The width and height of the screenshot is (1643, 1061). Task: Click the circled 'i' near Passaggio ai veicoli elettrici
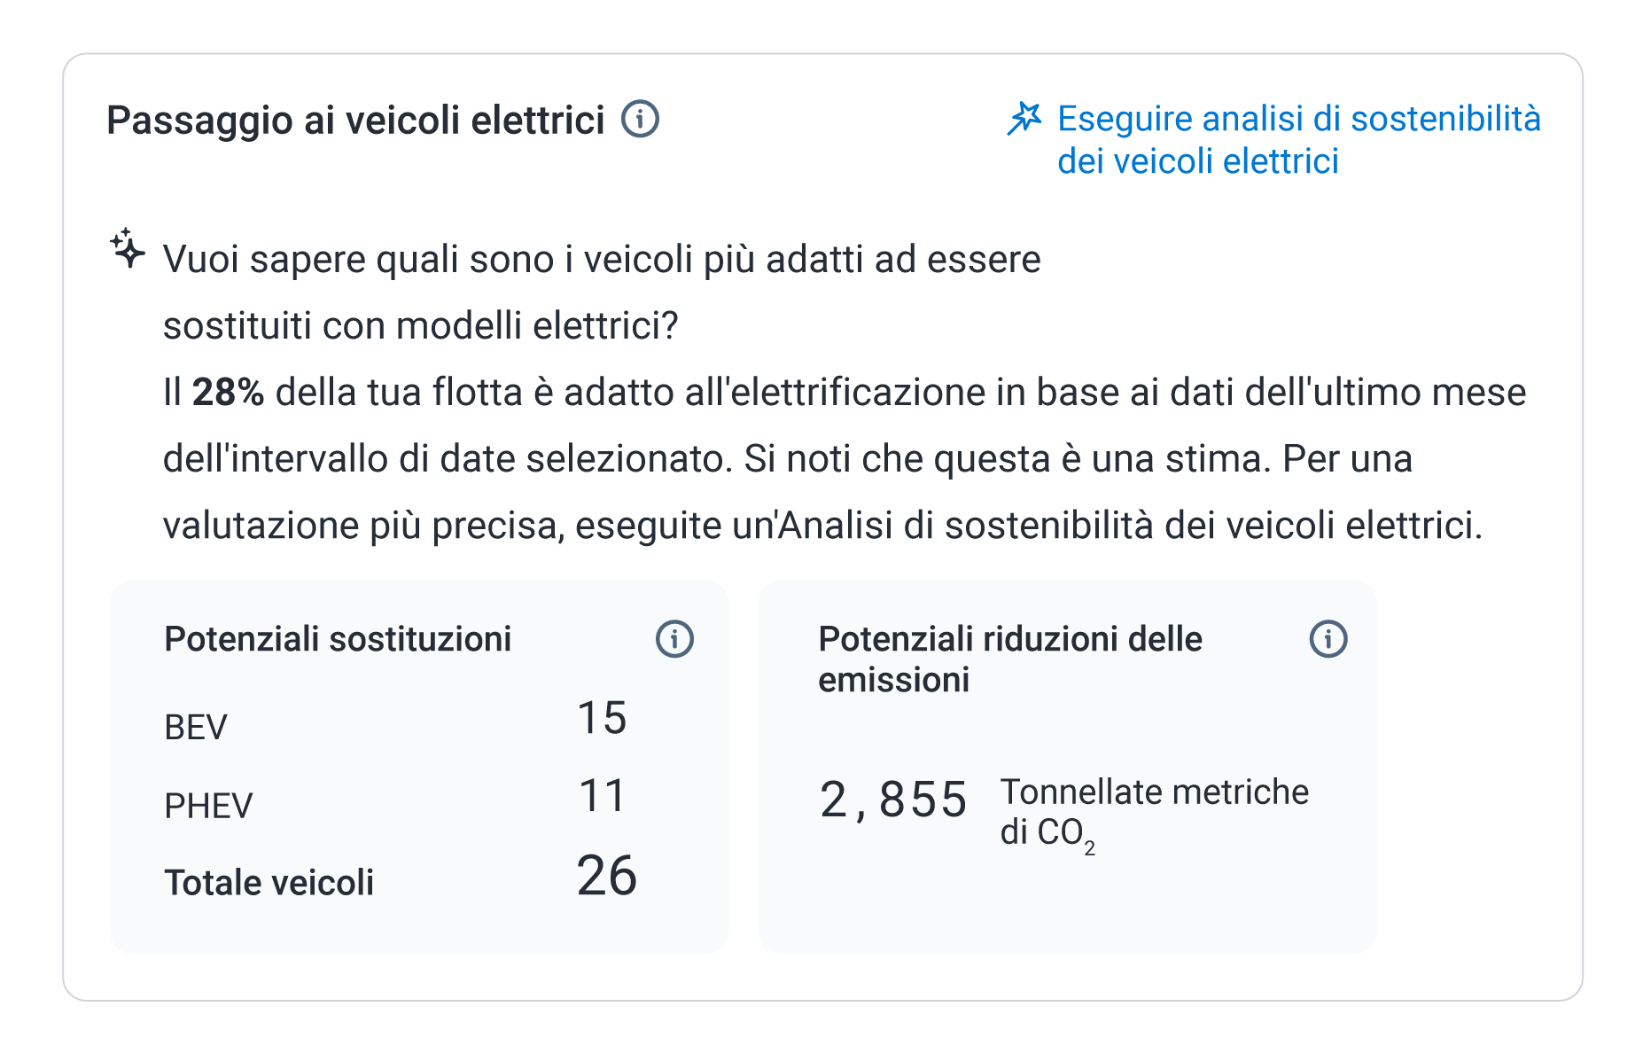641,120
